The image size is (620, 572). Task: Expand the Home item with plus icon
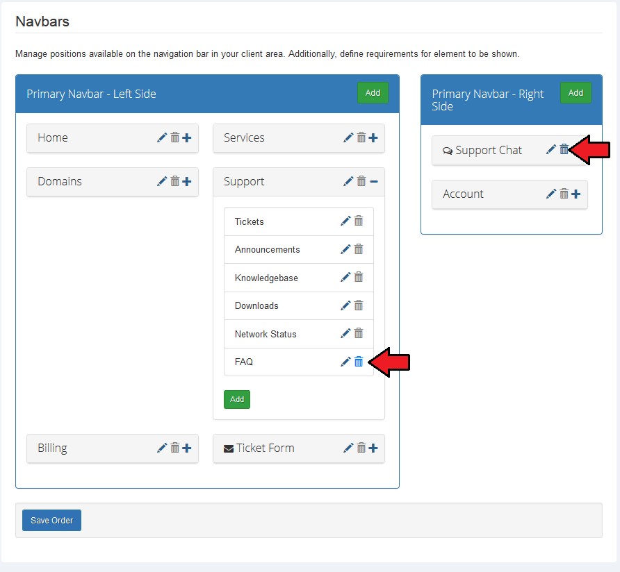point(187,138)
